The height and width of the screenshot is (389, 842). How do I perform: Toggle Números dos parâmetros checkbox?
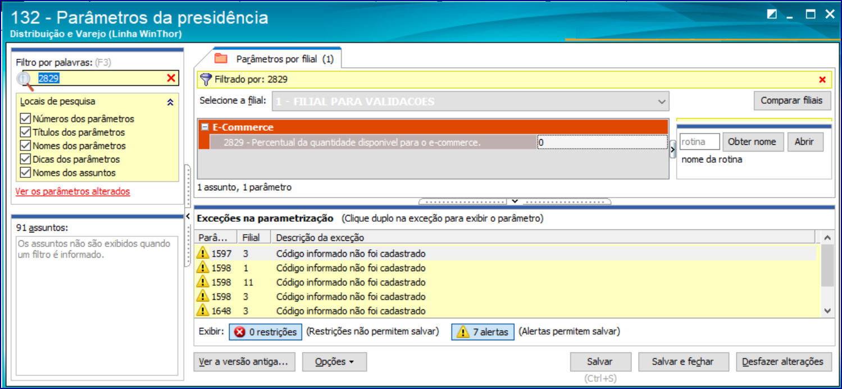point(25,119)
